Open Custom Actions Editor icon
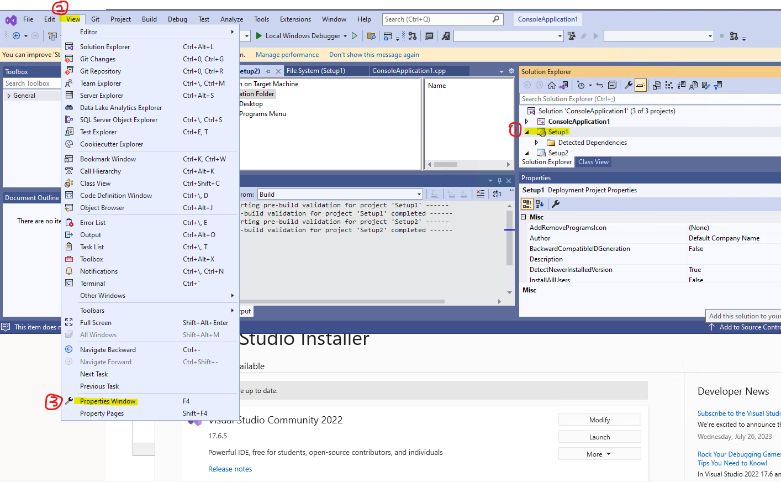This screenshot has height=482, width=781. tap(705, 85)
